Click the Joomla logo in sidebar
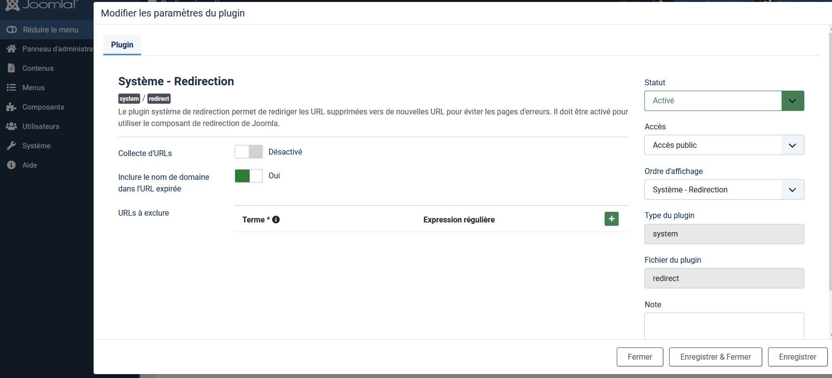This screenshot has width=832, height=378. 41,5
